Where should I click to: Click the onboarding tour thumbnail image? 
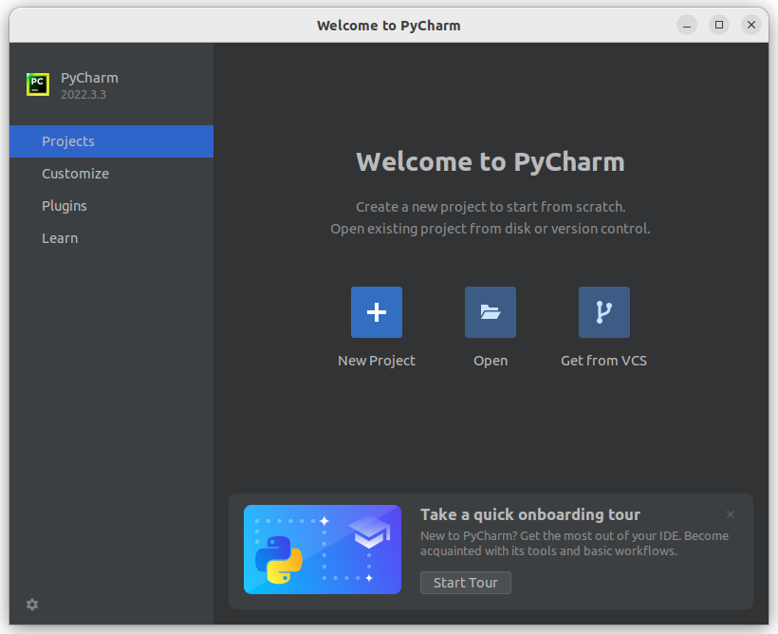tap(323, 550)
